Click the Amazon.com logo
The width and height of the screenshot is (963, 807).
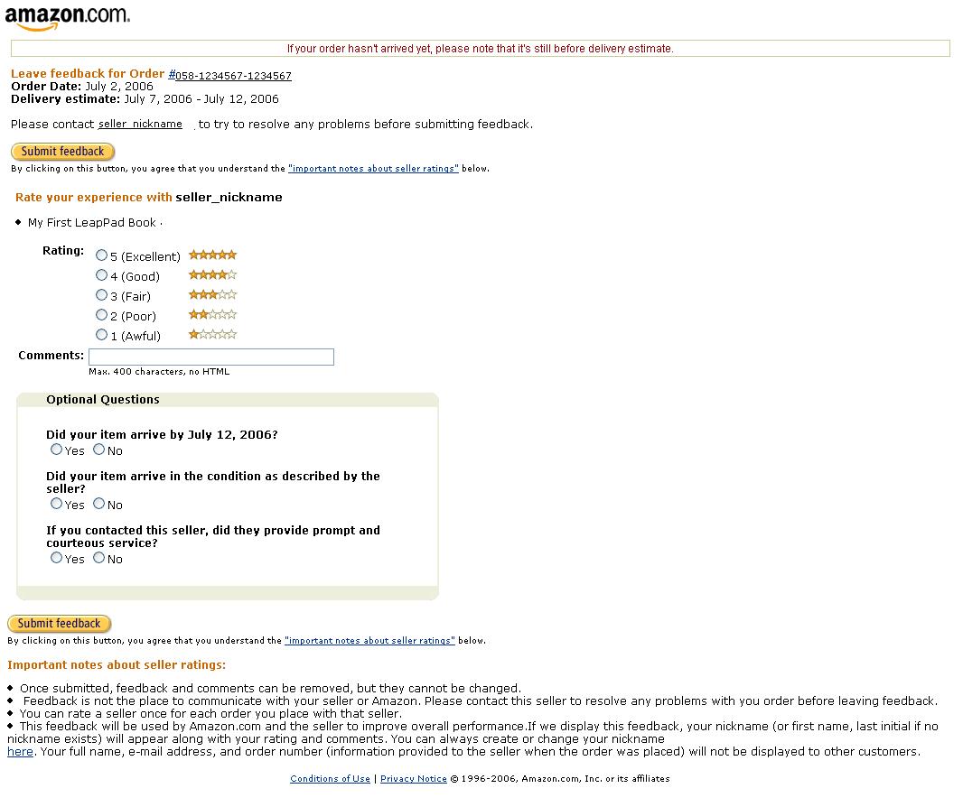tap(68, 18)
